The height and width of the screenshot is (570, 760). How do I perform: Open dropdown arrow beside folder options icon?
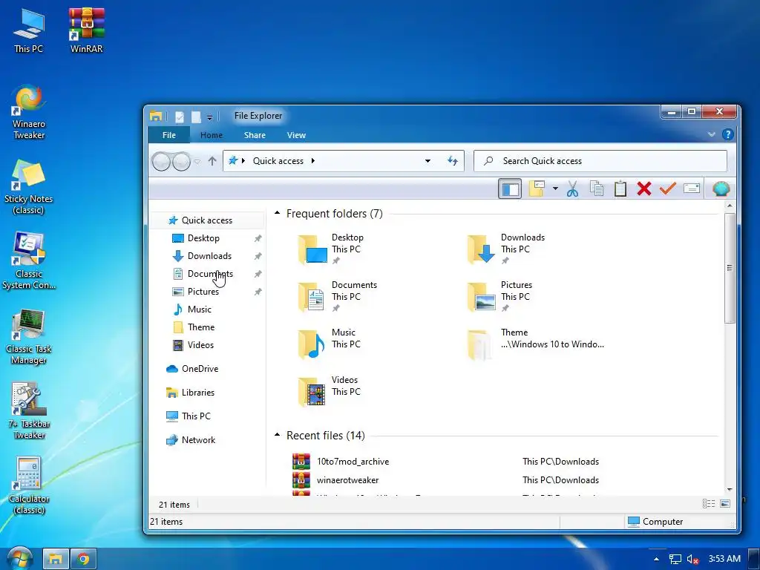(x=555, y=189)
